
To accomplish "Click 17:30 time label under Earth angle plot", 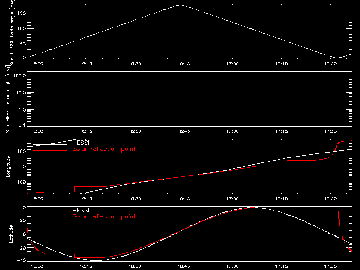I will (x=330, y=64).
